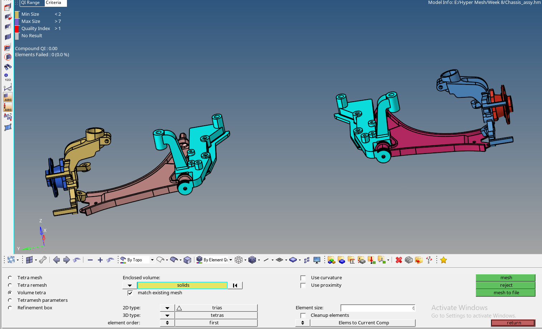Click the red Quality Index color swatch
542x329 pixels.
pyautogui.click(x=17, y=29)
